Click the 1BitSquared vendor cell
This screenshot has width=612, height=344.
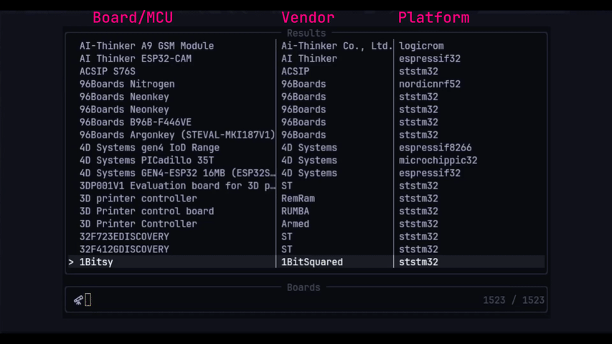312,262
